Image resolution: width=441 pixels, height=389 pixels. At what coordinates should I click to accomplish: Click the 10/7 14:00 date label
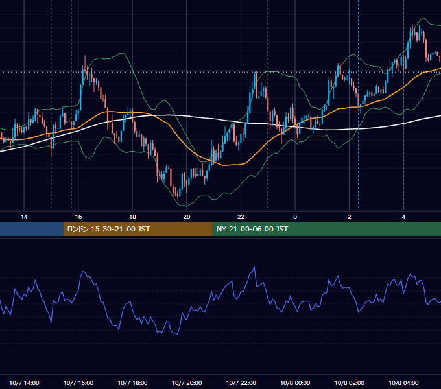pyautogui.click(x=24, y=383)
